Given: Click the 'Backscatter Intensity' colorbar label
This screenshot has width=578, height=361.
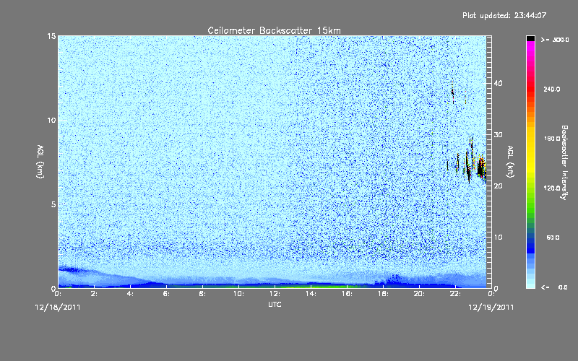Looking at the screenshot, I should coord(564,162).
